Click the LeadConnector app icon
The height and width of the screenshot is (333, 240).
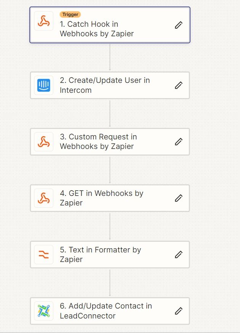[44, 311]
